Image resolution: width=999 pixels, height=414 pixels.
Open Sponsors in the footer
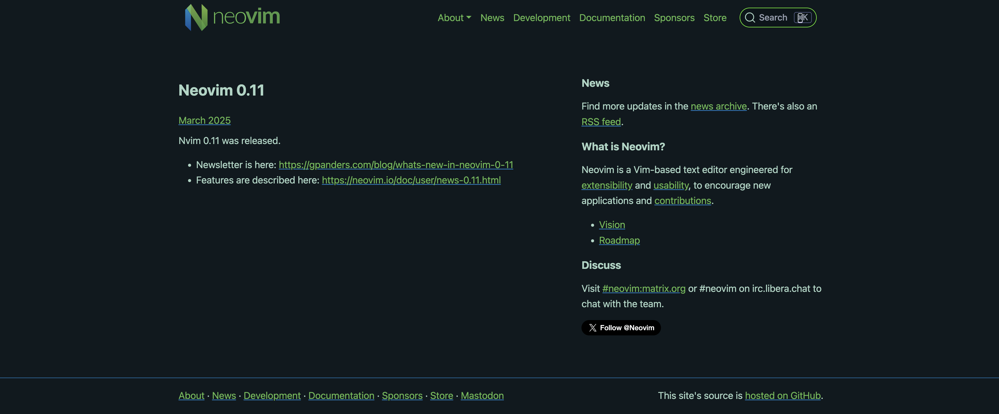(x=402, y=395)
